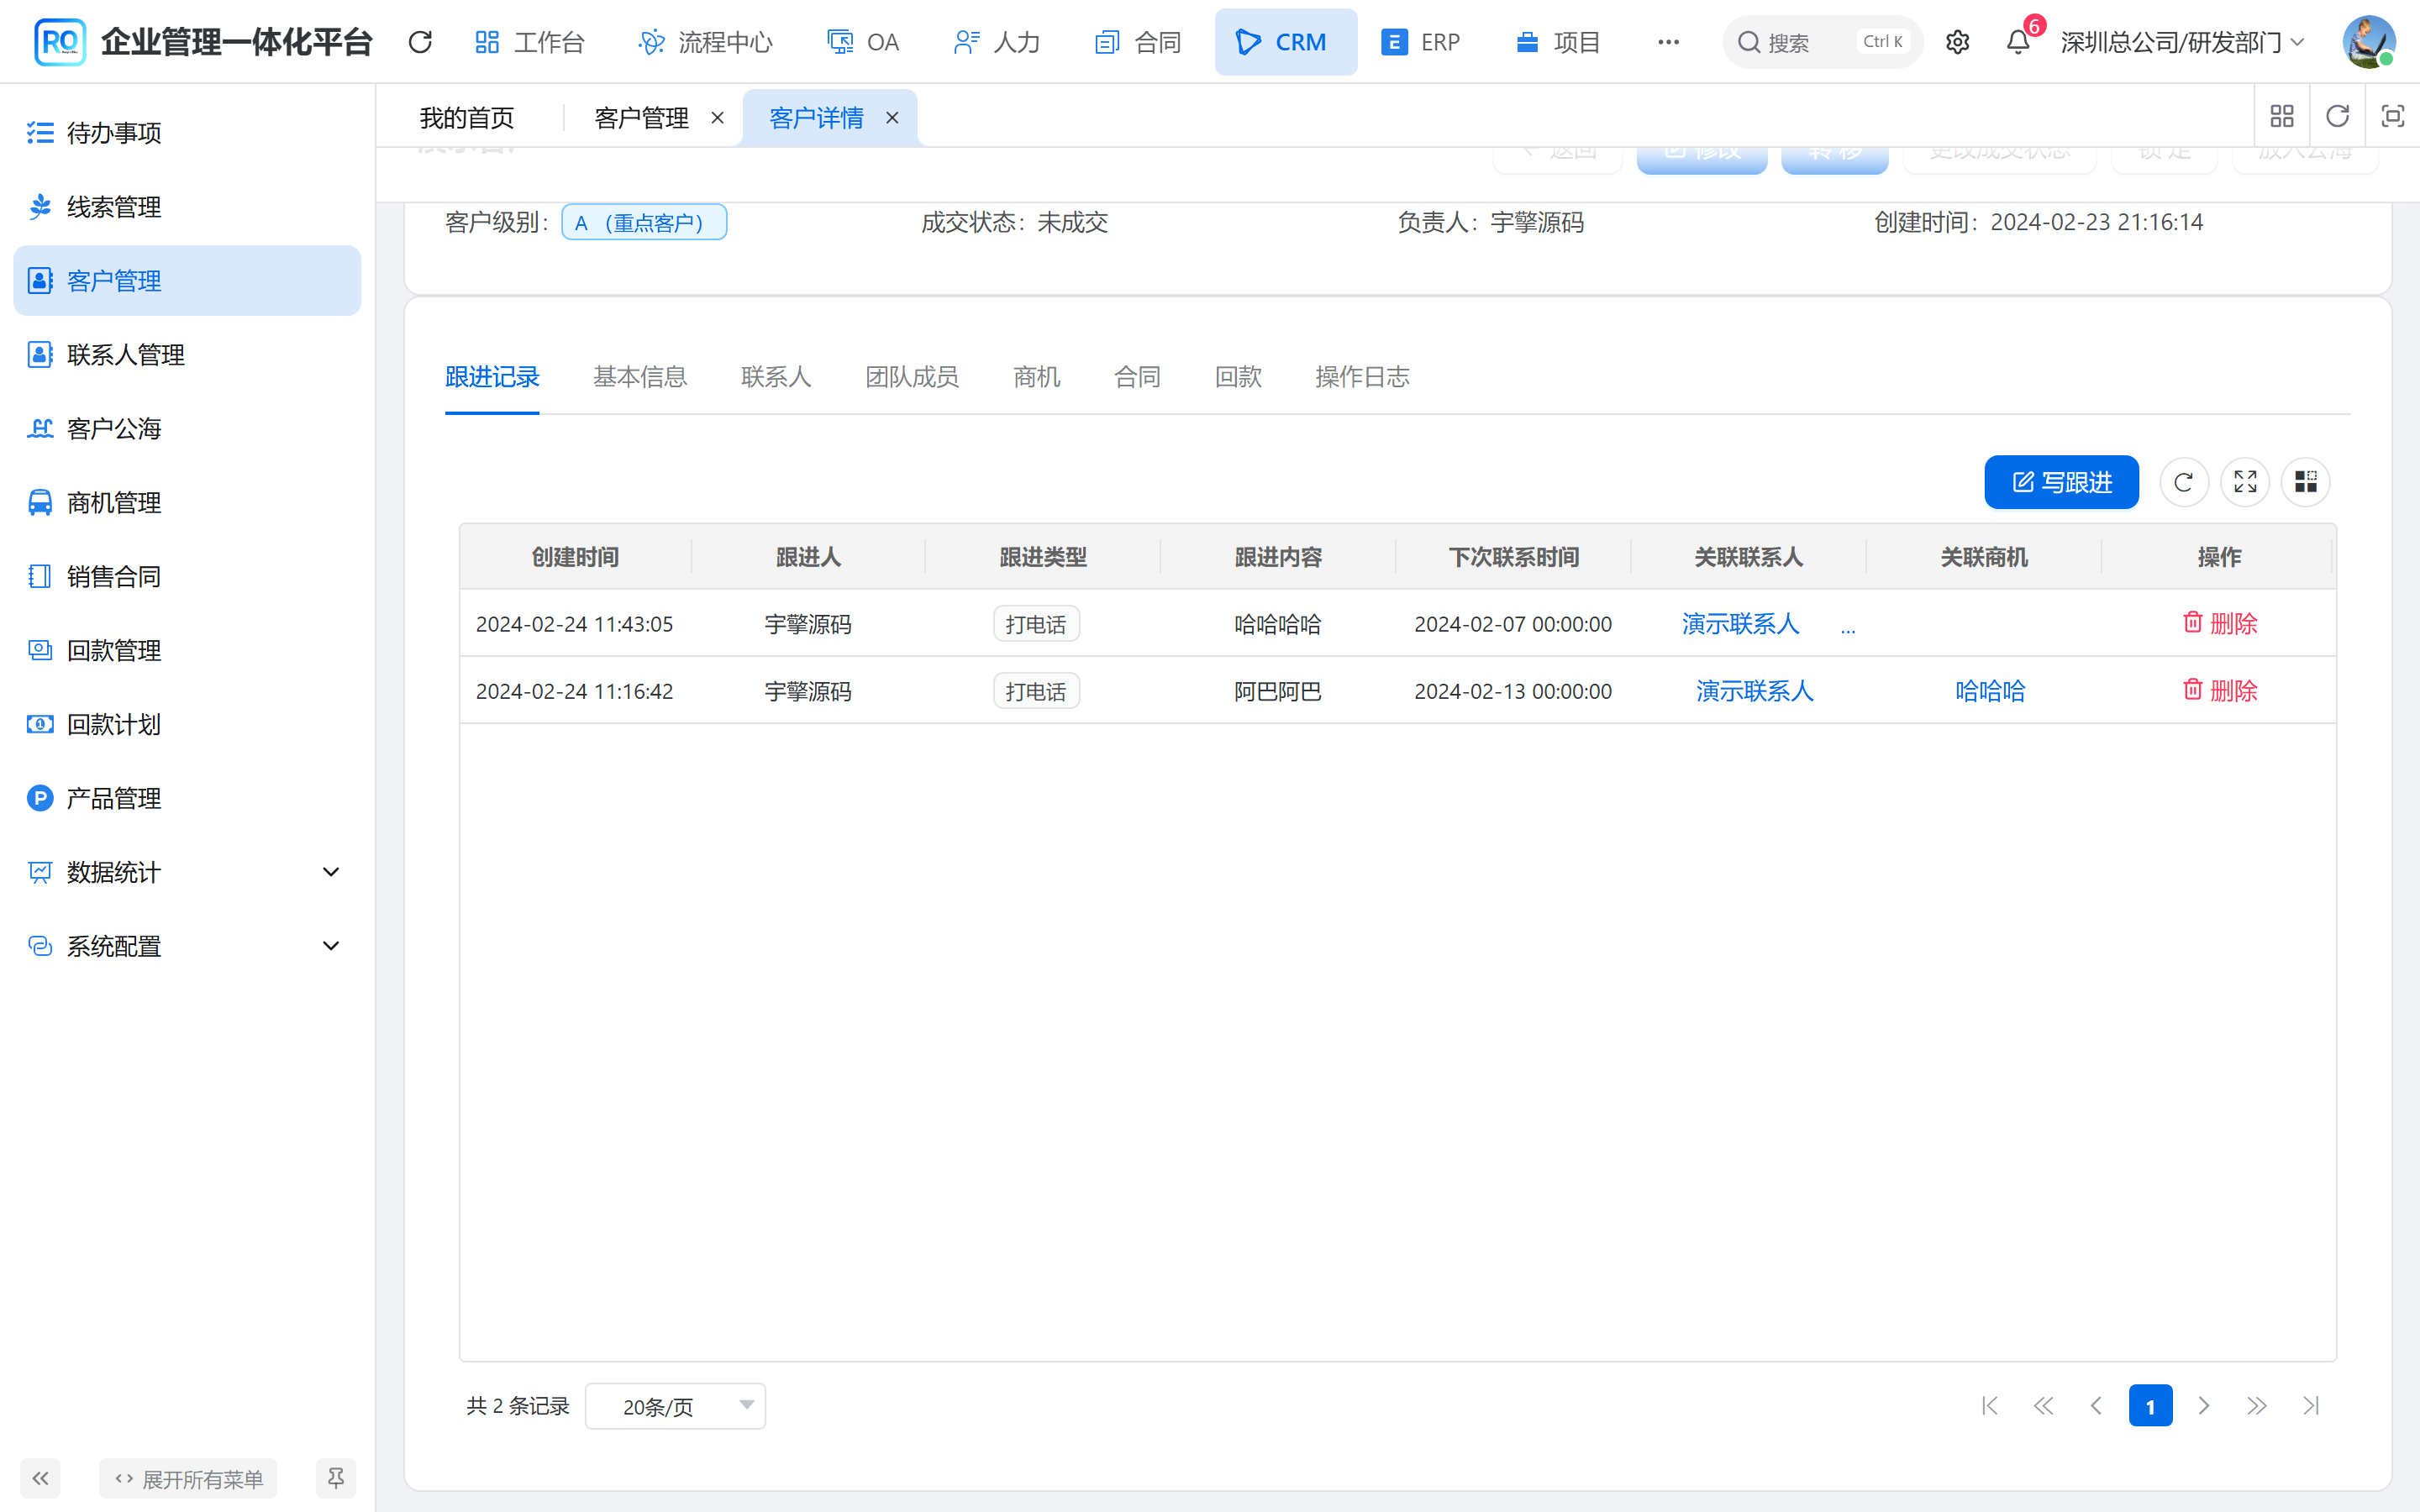2420x1512 pixels.
Task: Open 产品管理 in the sidebar
Action: coord(187,798)
